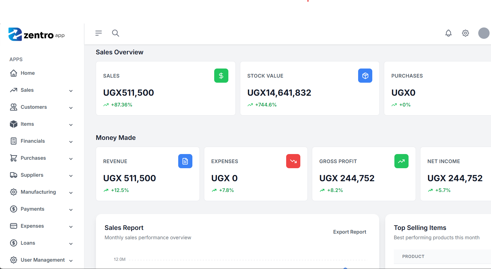Click the green uptrend icon on Gross Profit card

coord(401,161)
